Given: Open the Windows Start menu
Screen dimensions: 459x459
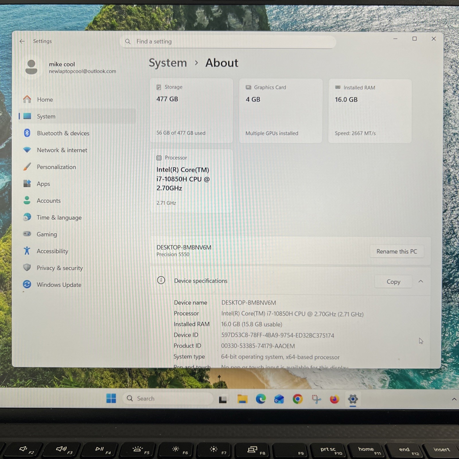Looking at the screenshot, I should coord(111,398).
